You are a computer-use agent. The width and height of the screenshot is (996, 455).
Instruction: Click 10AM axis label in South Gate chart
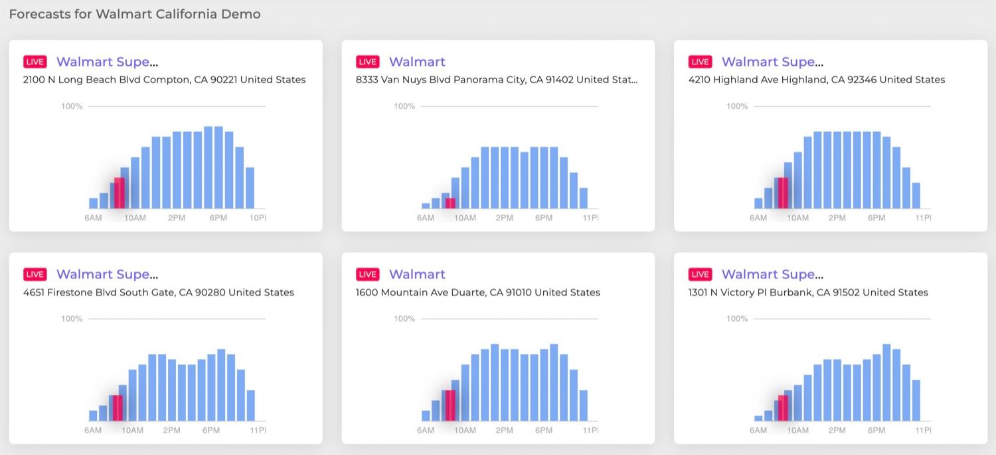click(x=132, y=430)
